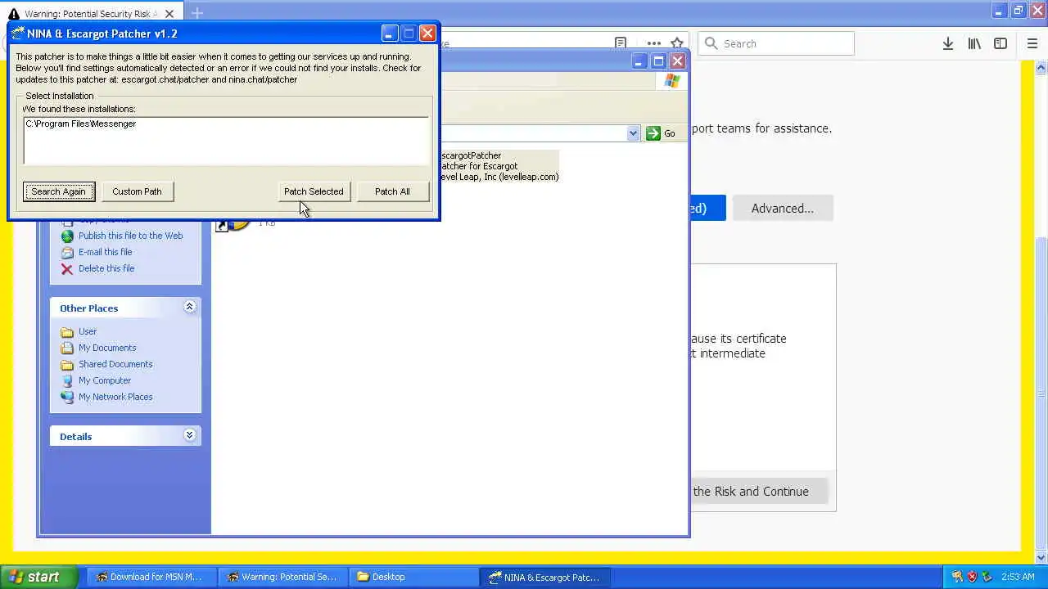Open the page actions three-dot menu
Screen dimensions: 1048x589
click(653, 43)
